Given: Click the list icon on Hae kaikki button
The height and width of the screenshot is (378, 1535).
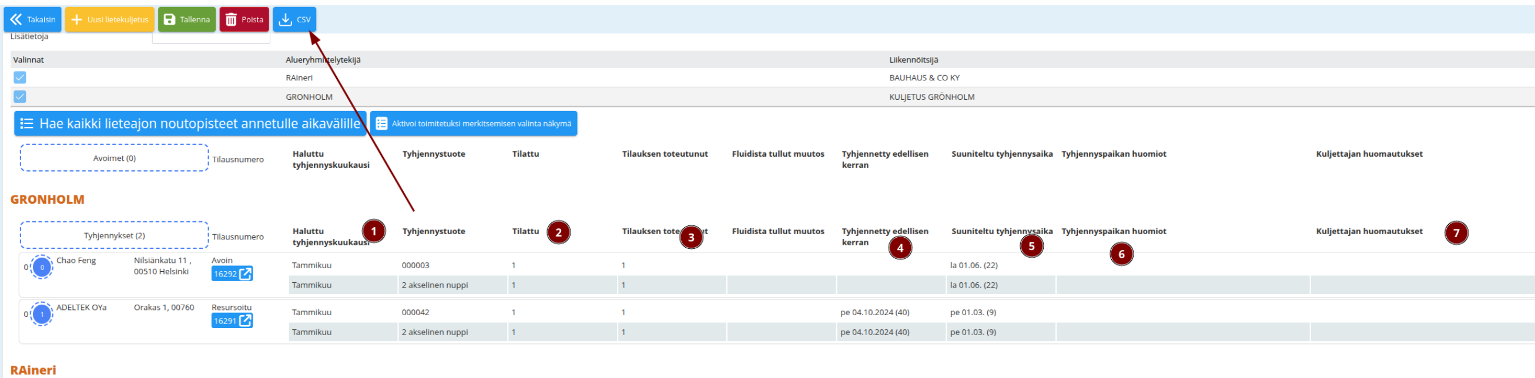Looking at the screenshot, I should click(x=27, y=123).
